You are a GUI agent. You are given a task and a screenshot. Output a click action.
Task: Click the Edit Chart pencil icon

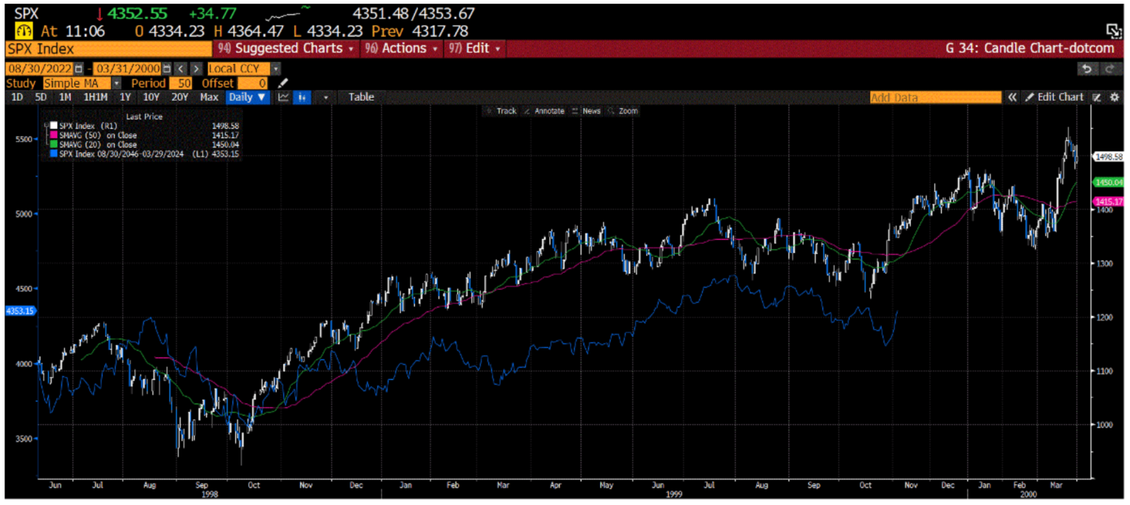(x=1029, y=97)
